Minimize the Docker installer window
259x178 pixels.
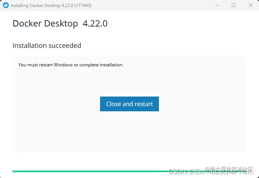[217, 5]
